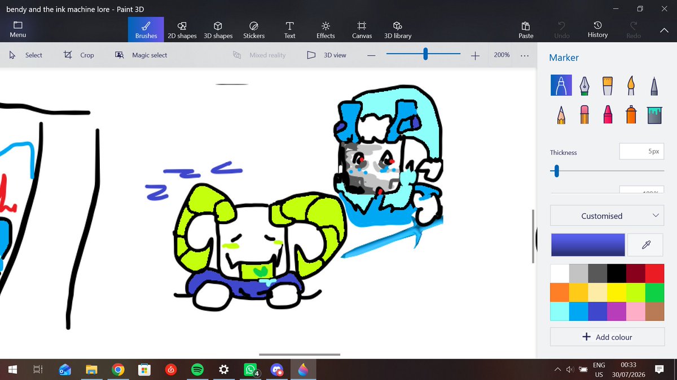
Task: Select the Marker brush
Action: coord(561,86)
